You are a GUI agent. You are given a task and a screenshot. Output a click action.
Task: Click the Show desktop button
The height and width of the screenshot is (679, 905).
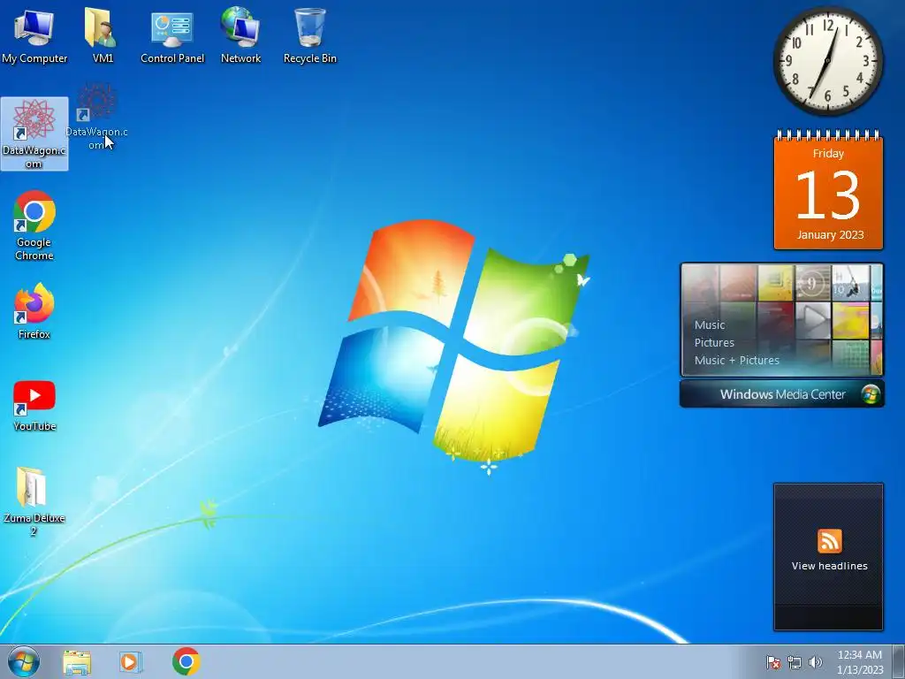tap(899, 661)
